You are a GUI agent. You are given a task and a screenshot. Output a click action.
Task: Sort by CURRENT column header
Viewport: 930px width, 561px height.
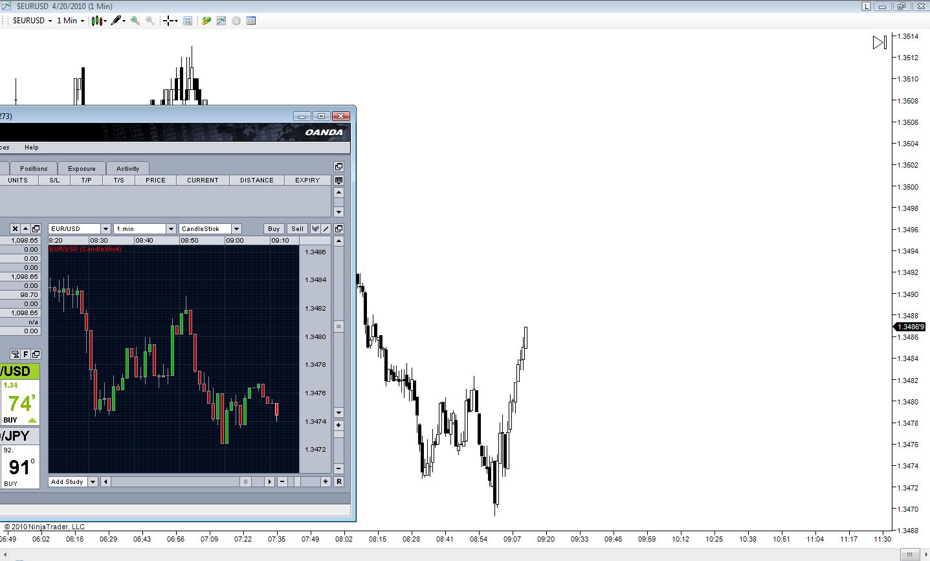tap(203, 181)
